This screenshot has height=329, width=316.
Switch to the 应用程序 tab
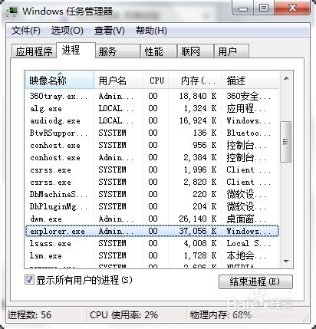click(34, 51)
